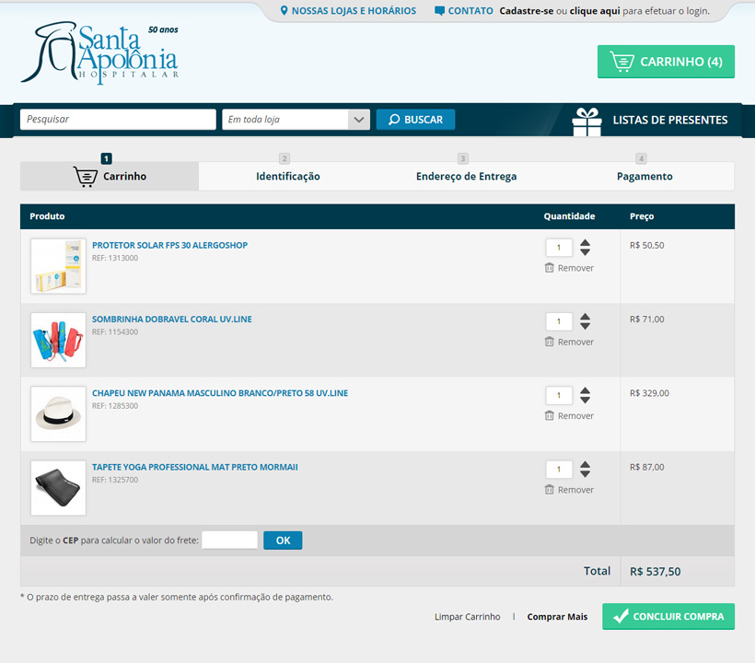Image resolution: width=755 pixels, height=663 pixels.
Task: Click the CEP input field
Action: coord(229,541)
